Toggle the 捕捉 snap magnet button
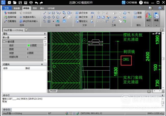Viewport: 166px width, 116px height. (x=148, y=17)
